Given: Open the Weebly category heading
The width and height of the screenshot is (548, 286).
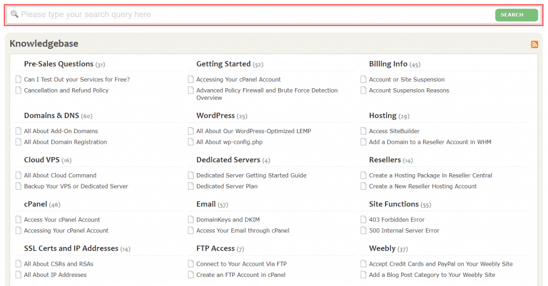Looking at the screenshot, I should coord(382,249).
